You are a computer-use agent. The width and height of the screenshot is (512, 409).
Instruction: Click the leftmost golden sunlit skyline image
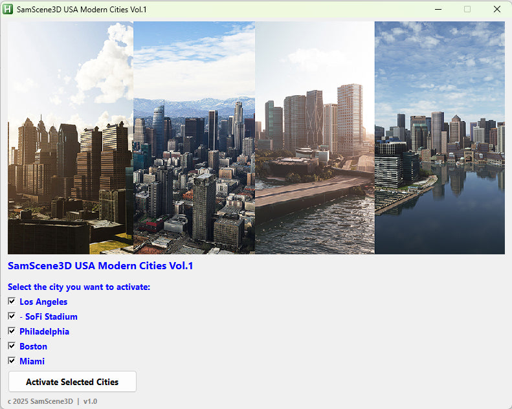pos(70,138)
